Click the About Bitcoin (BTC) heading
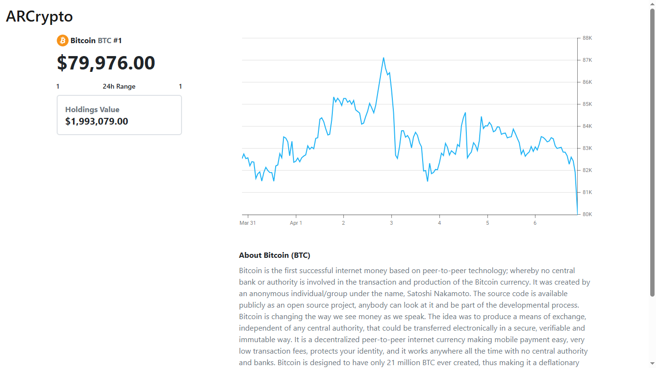The image size is (656, 368). coord(278,255)
